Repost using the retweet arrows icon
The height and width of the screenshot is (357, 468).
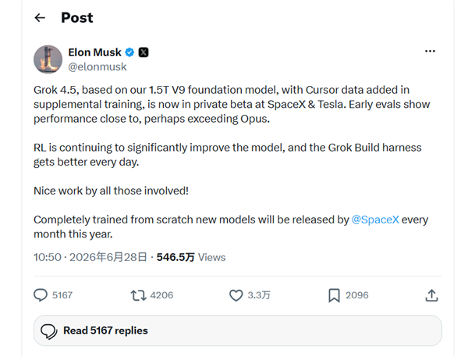(x=139, y=295)
